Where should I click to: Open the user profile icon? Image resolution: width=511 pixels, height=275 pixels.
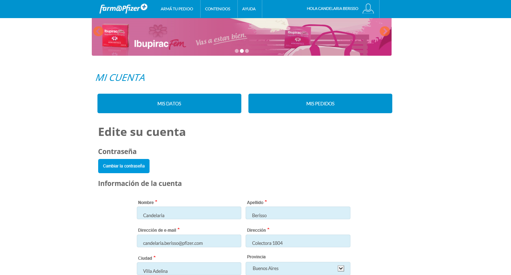[368, 9]
